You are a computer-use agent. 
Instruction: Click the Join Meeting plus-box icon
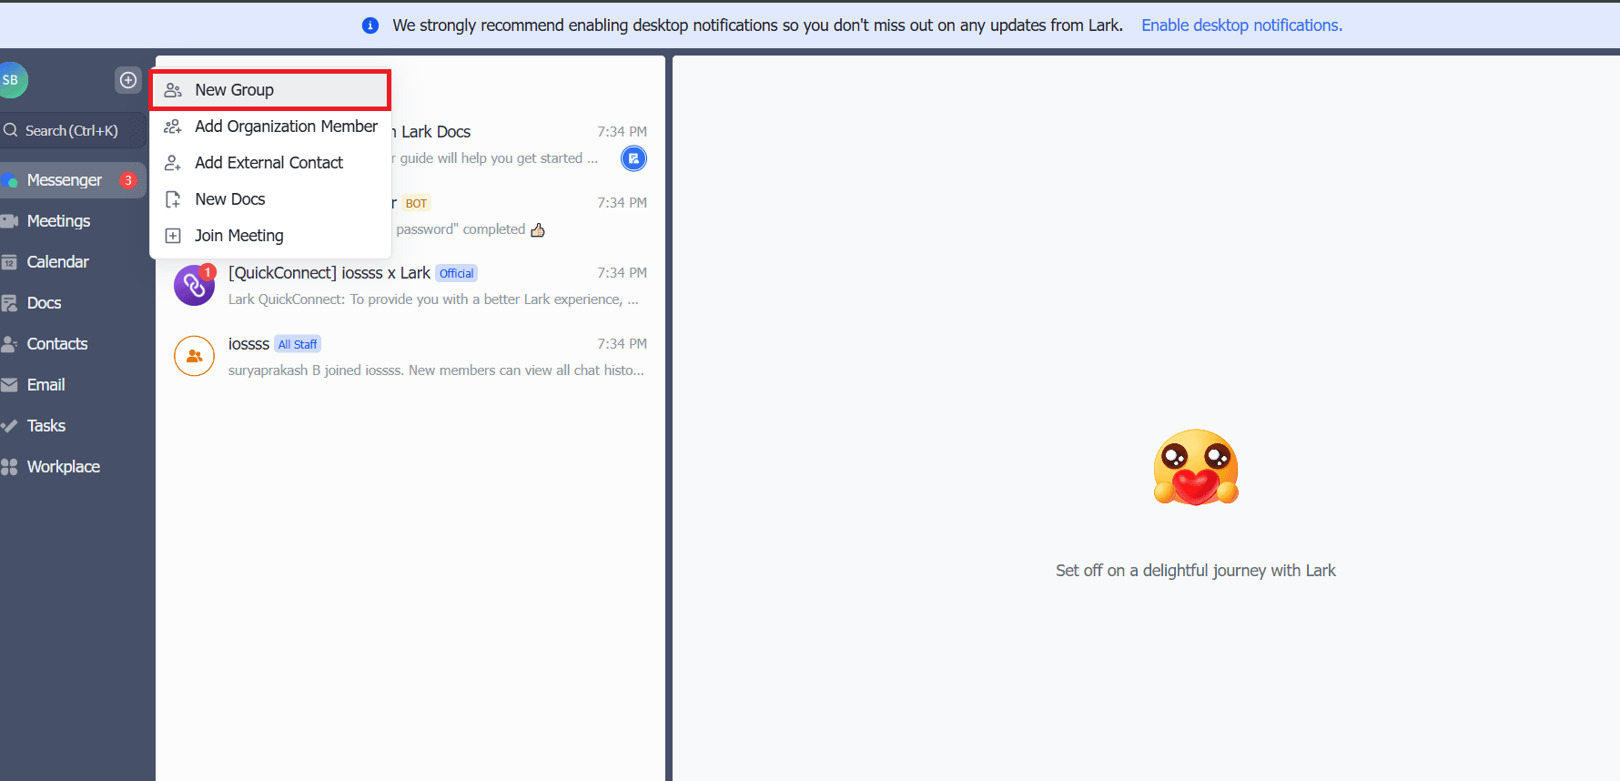point(173,236)
